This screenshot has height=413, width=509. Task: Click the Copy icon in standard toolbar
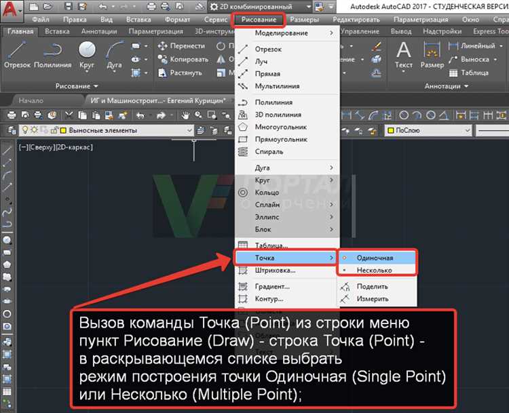coord(82,115)
